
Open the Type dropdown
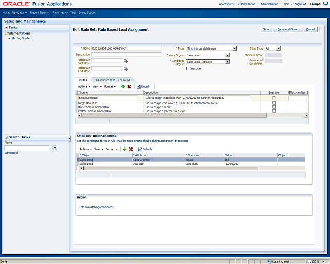pyautogui.click(x=235, y=48)
